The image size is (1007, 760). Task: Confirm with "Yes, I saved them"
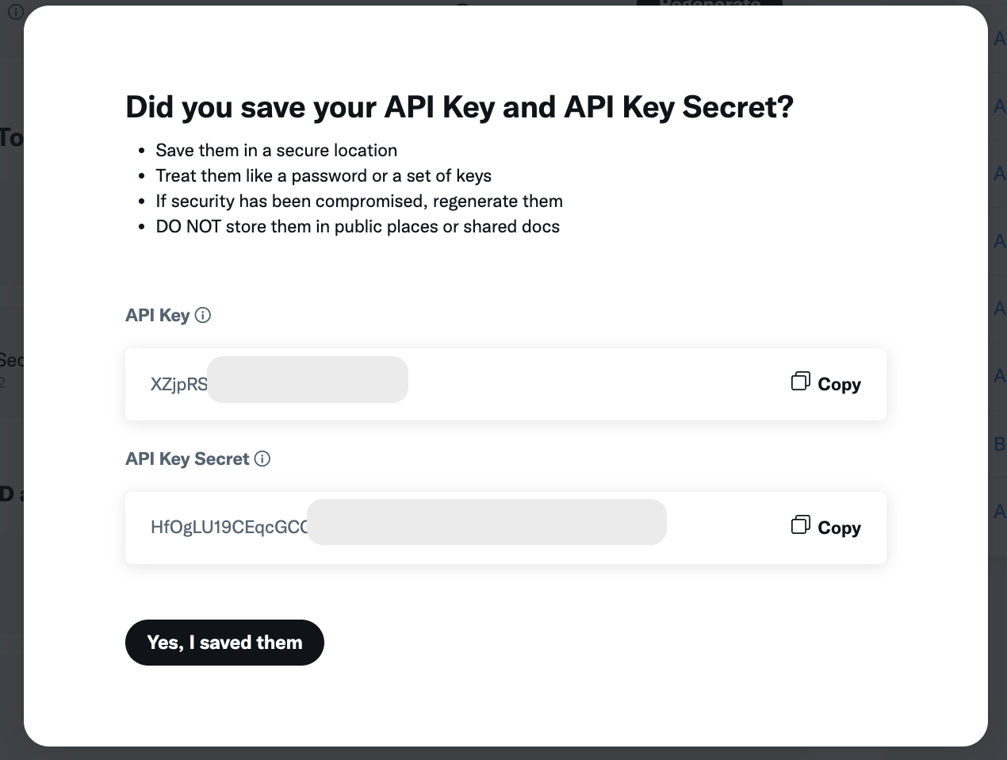click(x=224, y=643)
